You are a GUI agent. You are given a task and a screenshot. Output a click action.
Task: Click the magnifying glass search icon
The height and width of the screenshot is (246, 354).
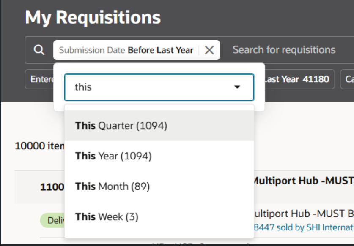(x=39, y=50)
